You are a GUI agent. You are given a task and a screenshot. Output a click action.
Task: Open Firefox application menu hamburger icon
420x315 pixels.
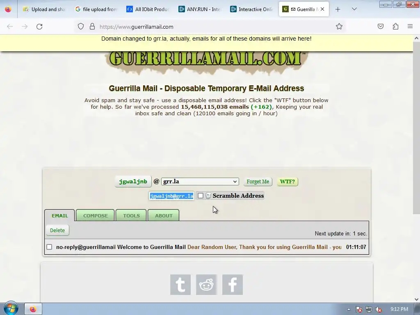[410, 27]
